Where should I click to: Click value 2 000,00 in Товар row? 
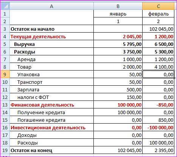pyautogui.click(x=118, y=67)
